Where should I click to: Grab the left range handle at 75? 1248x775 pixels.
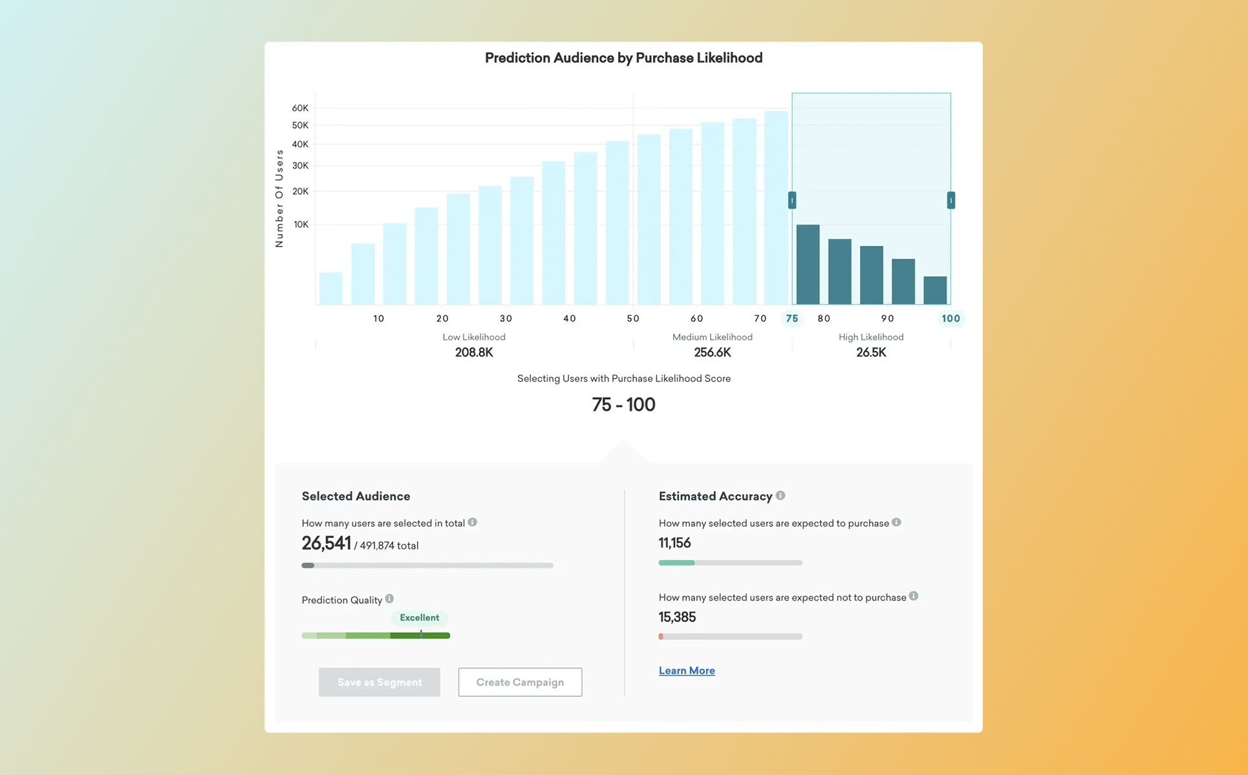tap(792, 200)
